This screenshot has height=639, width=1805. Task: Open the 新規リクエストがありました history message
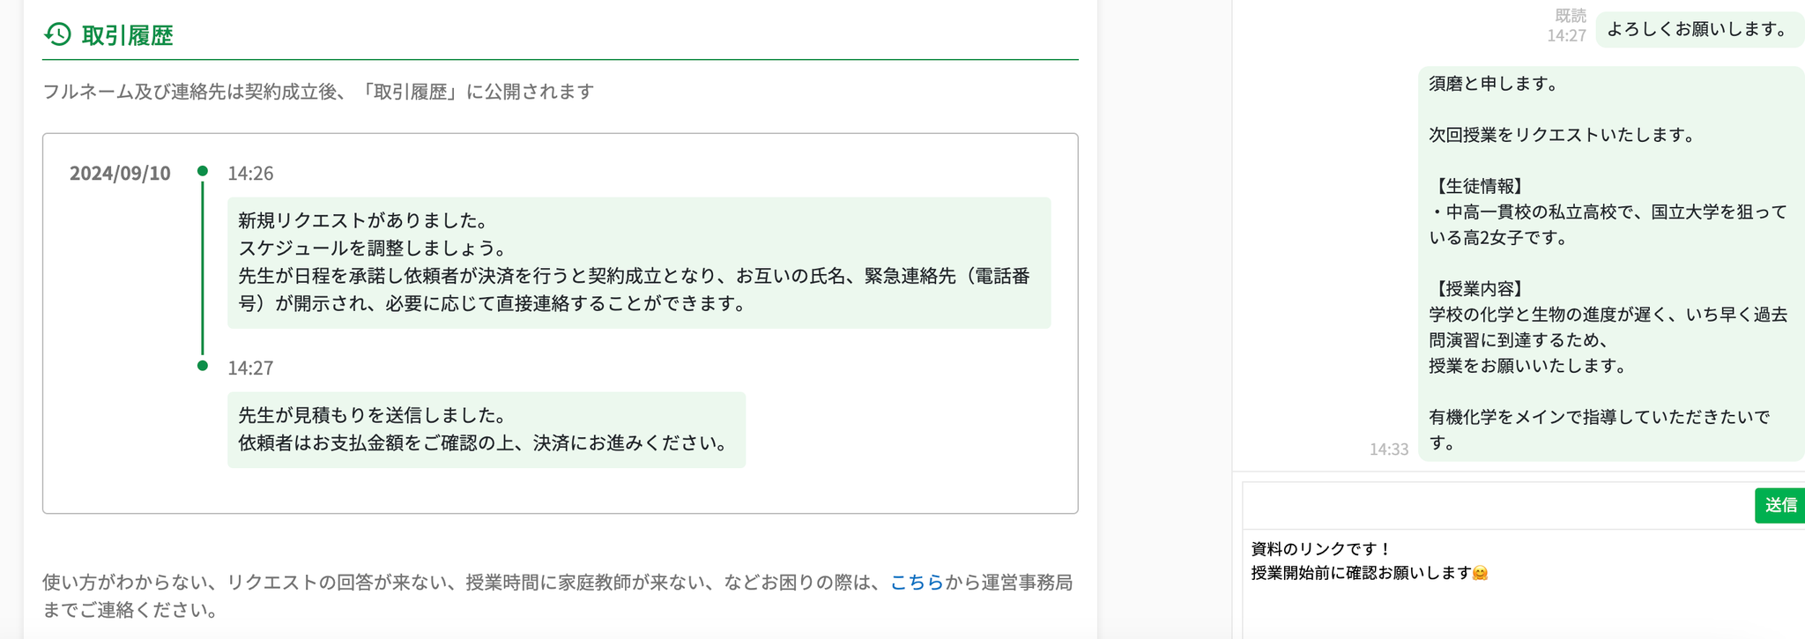[639, 263]
